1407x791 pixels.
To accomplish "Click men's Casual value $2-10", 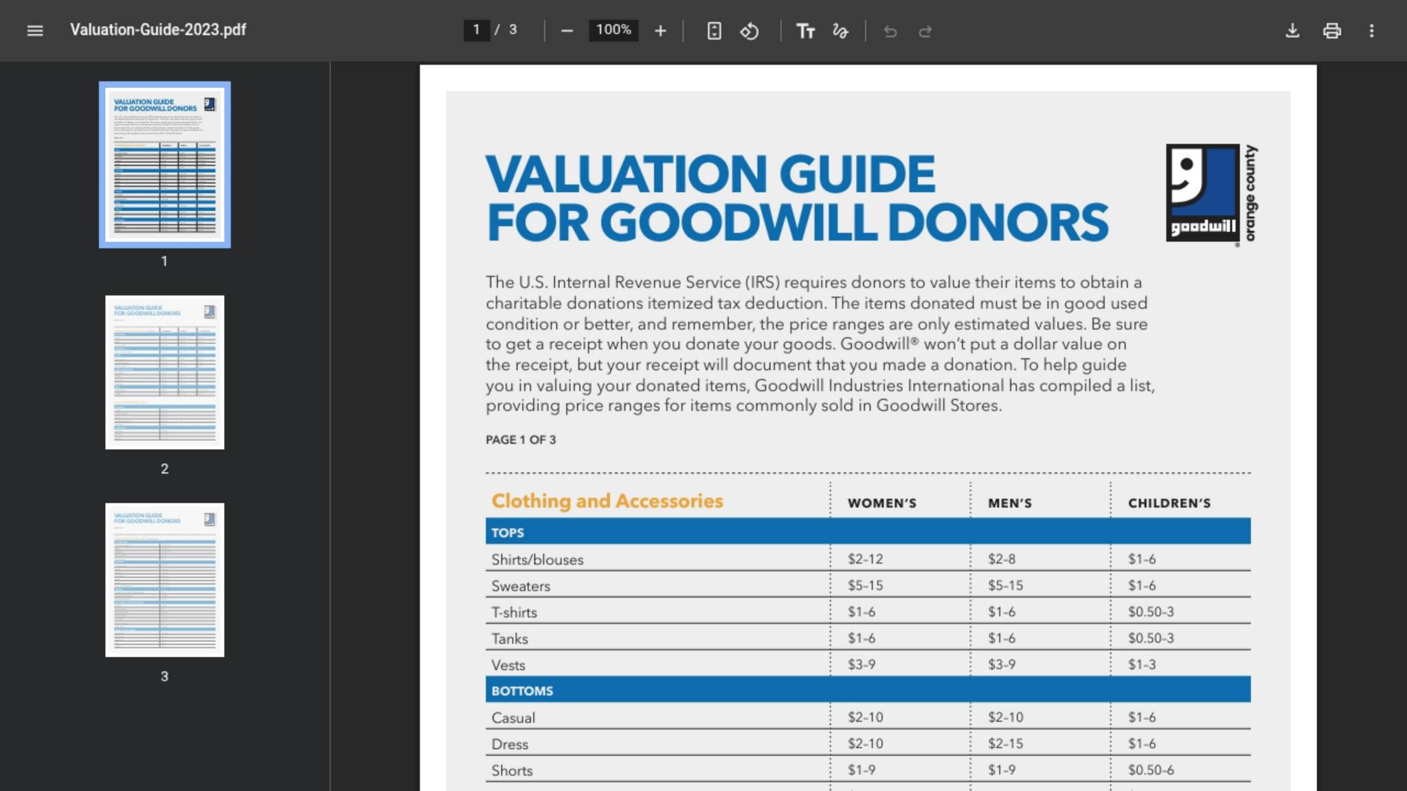I will coord(1006,718).
